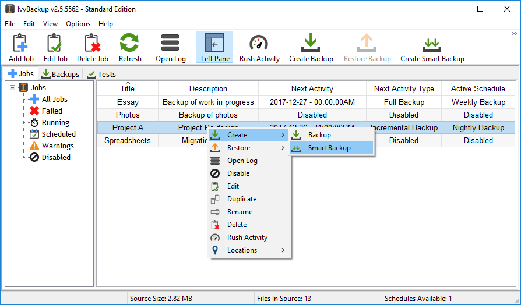Show Running jobs in the tree

click(x=50, y=122)
